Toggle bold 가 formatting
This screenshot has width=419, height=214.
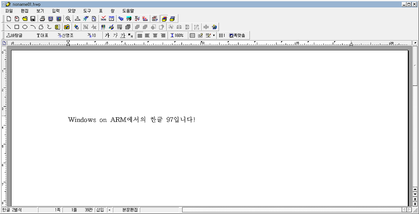coord(107,35)
